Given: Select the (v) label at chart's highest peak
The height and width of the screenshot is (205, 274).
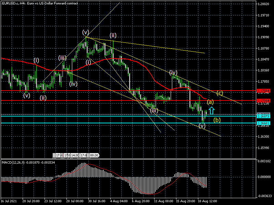Looking at the screenshot, I should [86, 32].
